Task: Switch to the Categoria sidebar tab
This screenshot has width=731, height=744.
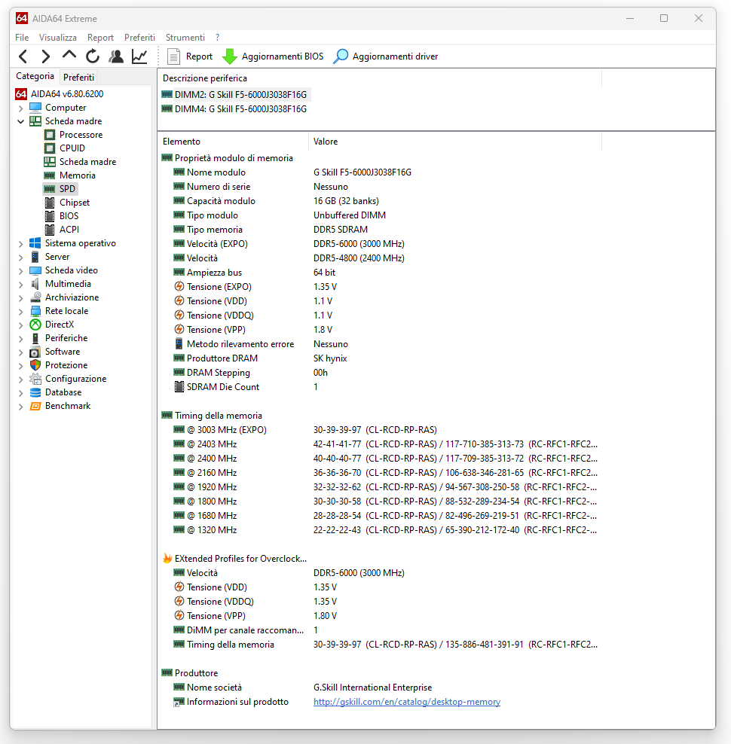Action: (x=35, y=76)
